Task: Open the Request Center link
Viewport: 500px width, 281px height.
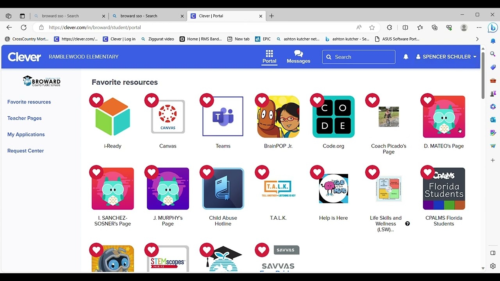Action: (x=25, y=151)
